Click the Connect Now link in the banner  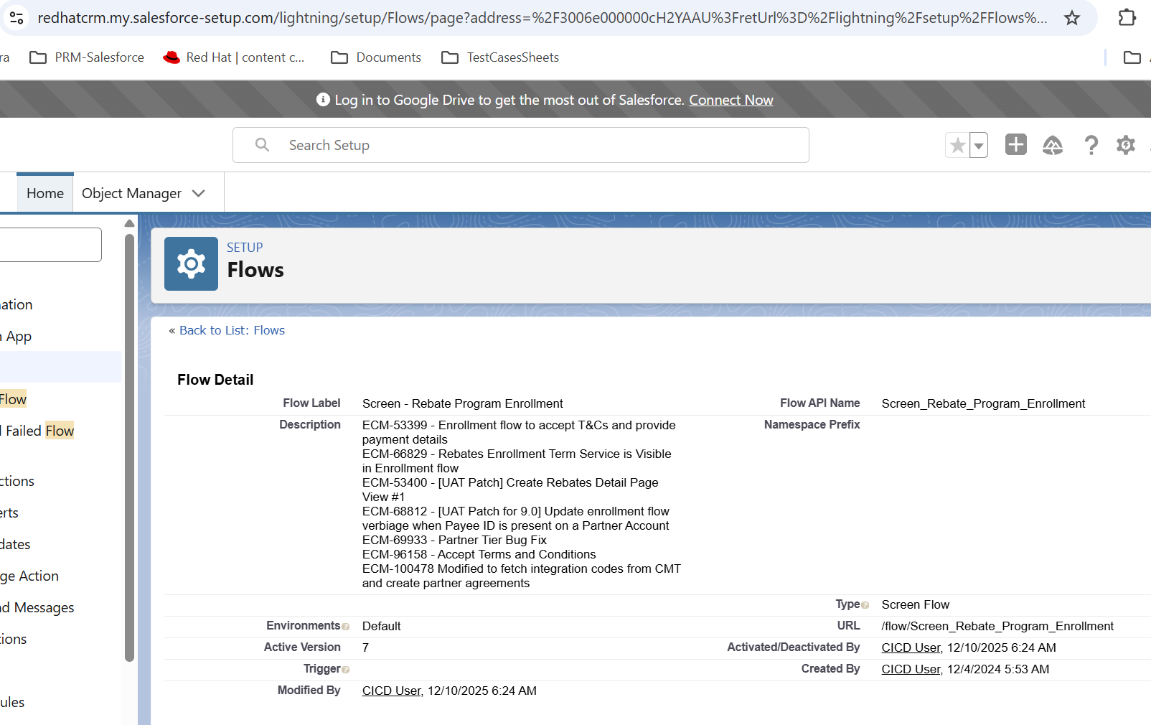pos(730,100)
